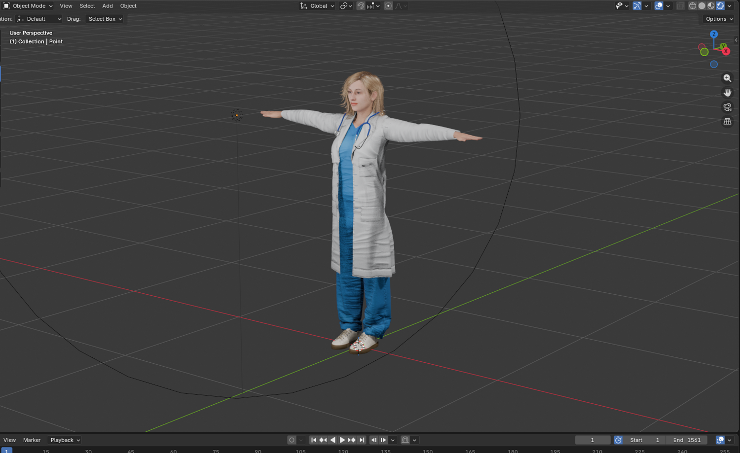Switch perspective/orthographic with the grid icon
740x453 pixels.
(x=727, y=121)
